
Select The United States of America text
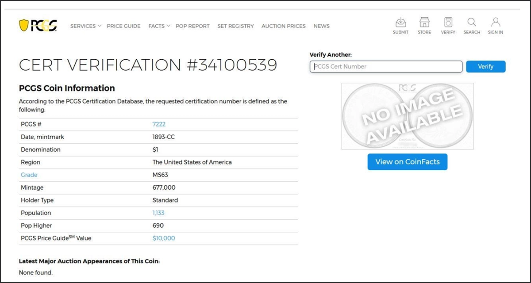tap(192, 162)
